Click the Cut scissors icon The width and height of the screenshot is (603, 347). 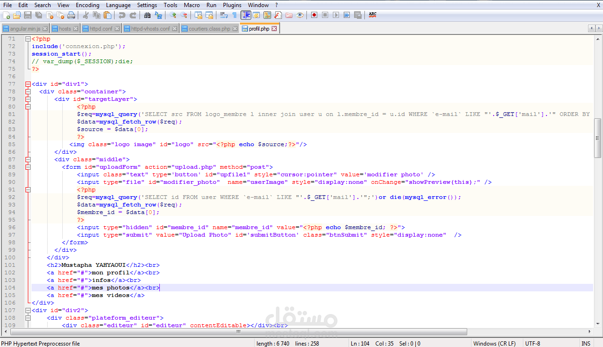click(x=86, y=15)
